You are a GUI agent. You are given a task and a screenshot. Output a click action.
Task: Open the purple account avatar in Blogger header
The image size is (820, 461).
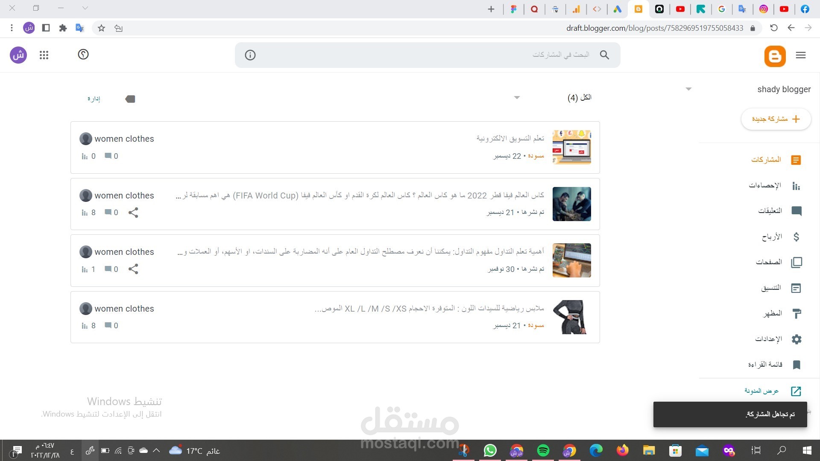18,55
